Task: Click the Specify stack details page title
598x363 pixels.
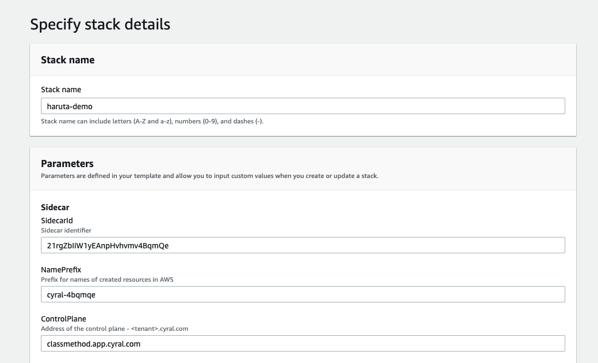Action: point(100,24)
